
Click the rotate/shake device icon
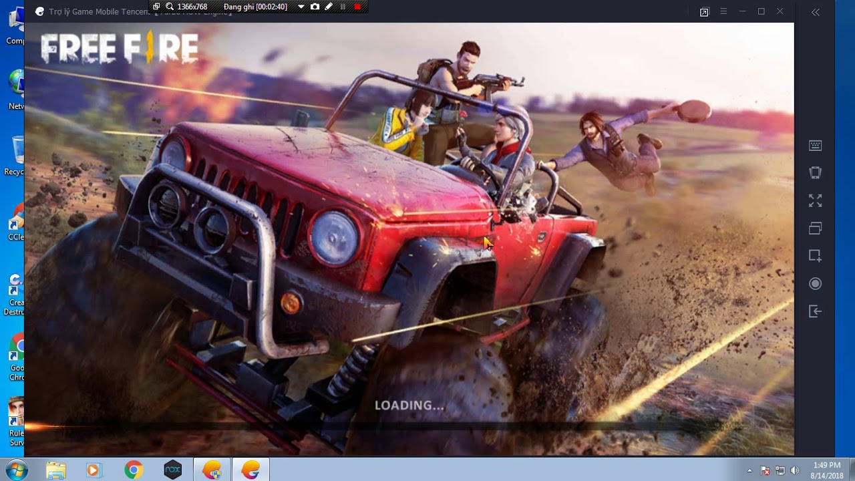(x=815, y=172)
